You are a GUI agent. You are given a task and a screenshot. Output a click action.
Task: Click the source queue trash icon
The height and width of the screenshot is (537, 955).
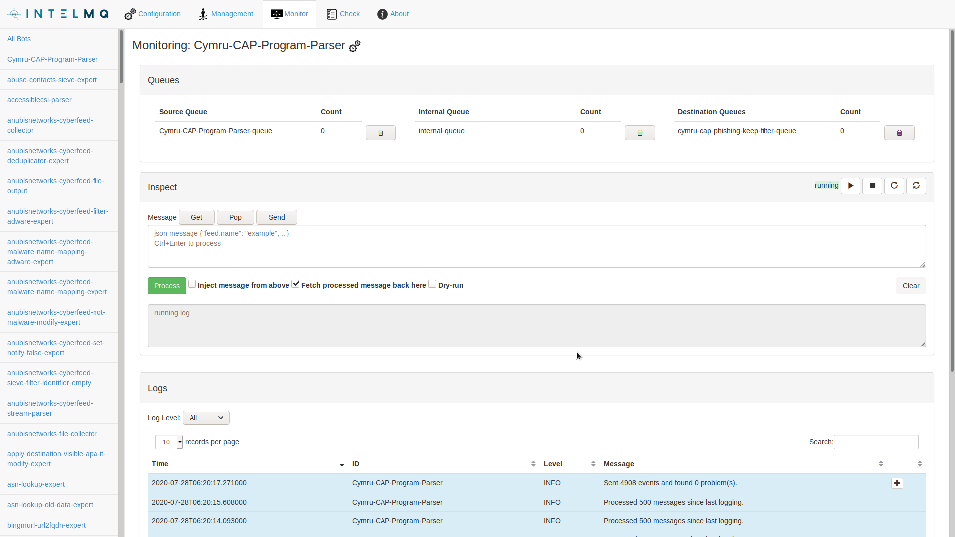coord(381,133)
